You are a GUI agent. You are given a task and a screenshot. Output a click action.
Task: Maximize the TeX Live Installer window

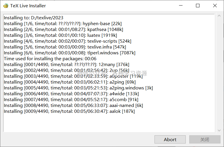tap(198, 6)
